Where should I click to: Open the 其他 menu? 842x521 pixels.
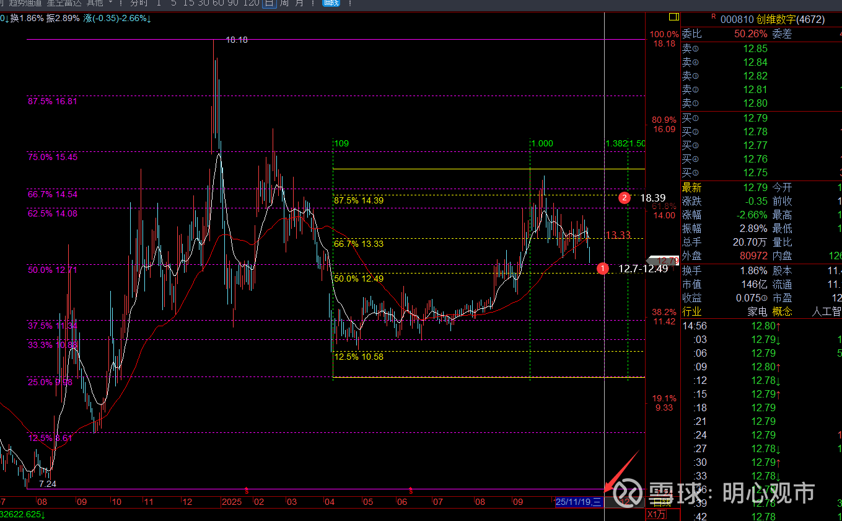coord(95,3)
